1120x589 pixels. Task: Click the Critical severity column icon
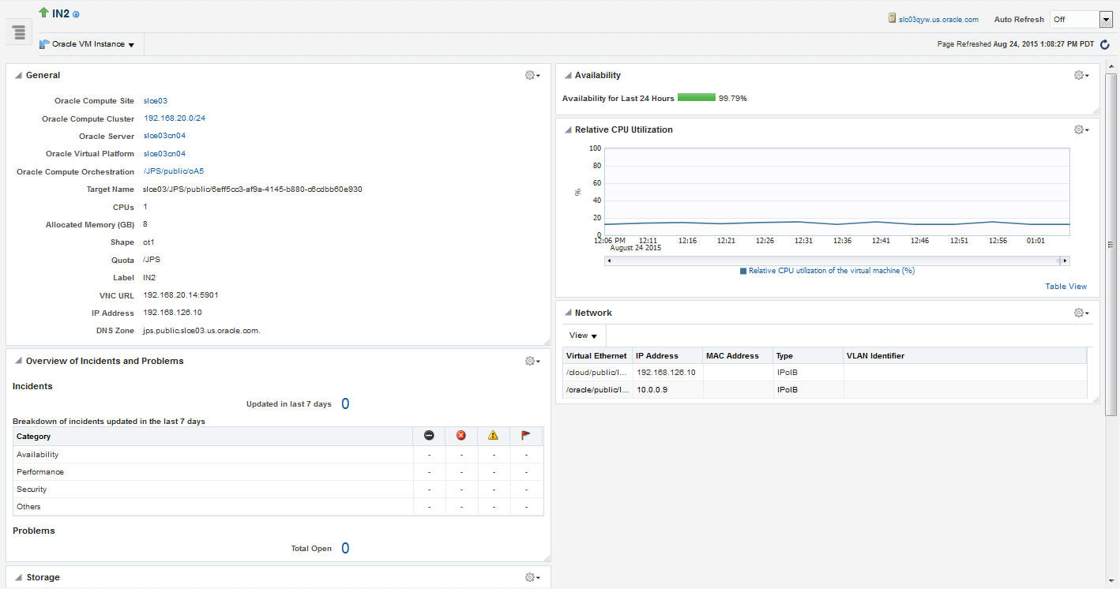coord(461,436)
